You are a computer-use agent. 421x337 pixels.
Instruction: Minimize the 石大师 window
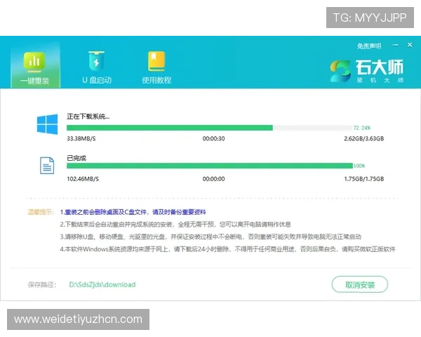point(396,45)
